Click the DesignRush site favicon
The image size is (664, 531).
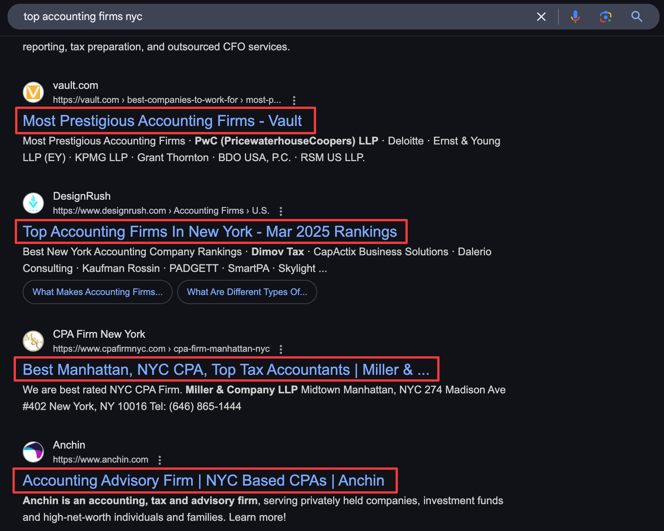pos(33,203)
